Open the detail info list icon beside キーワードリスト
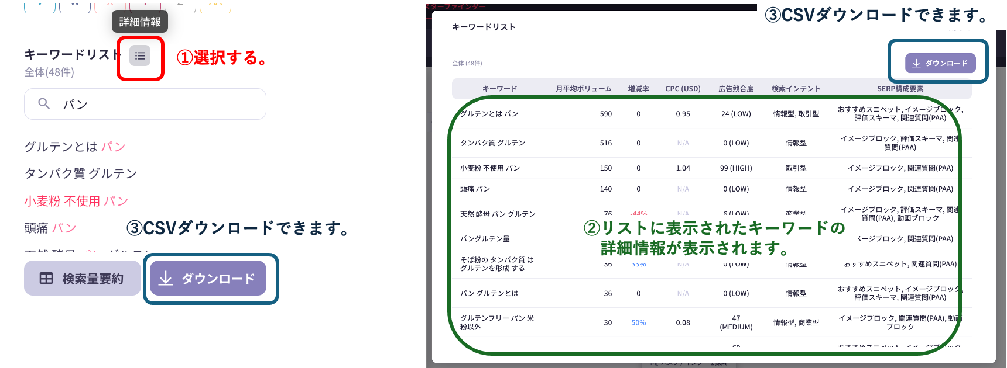The height and width of the screenshot is (368, 1007). coord(140,56)
